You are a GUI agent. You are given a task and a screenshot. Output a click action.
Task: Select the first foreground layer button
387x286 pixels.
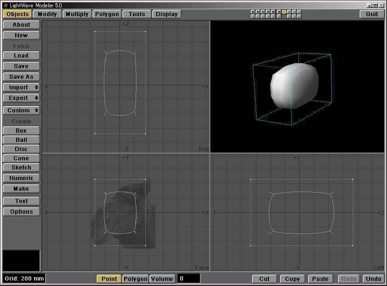[253, 12]
